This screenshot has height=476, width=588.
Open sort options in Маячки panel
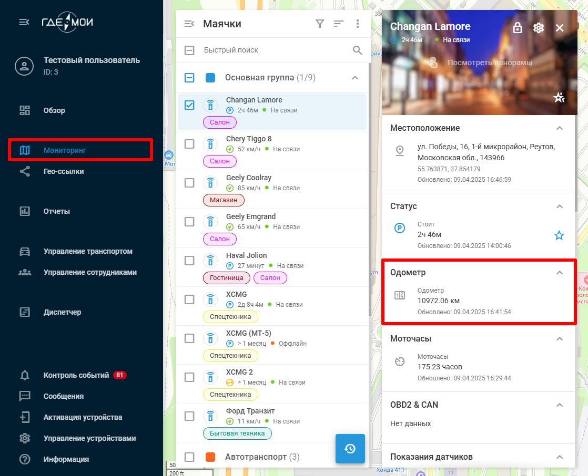[x=339, y=24]
